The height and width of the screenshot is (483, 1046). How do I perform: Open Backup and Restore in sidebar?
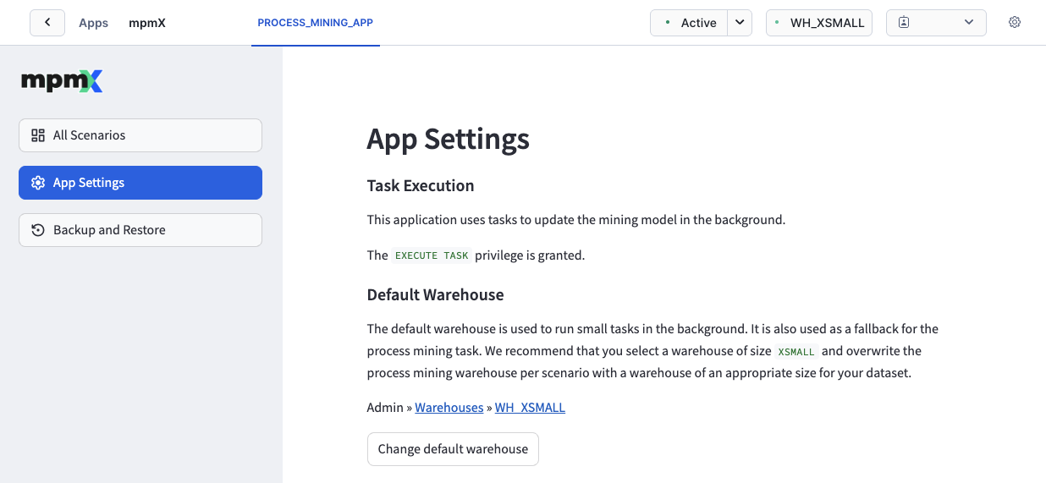tap(140, 230)
